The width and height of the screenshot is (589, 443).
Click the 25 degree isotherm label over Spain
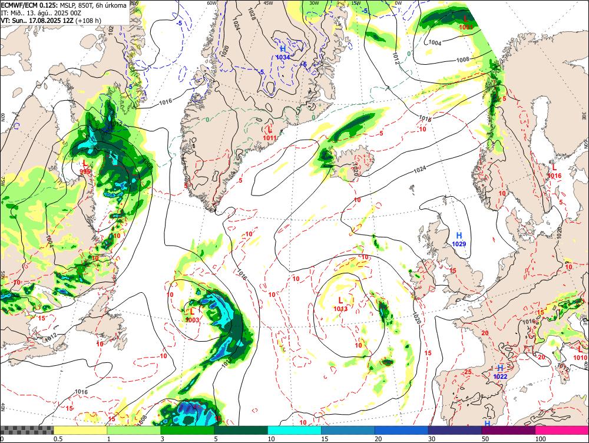[x=468, y=372]
